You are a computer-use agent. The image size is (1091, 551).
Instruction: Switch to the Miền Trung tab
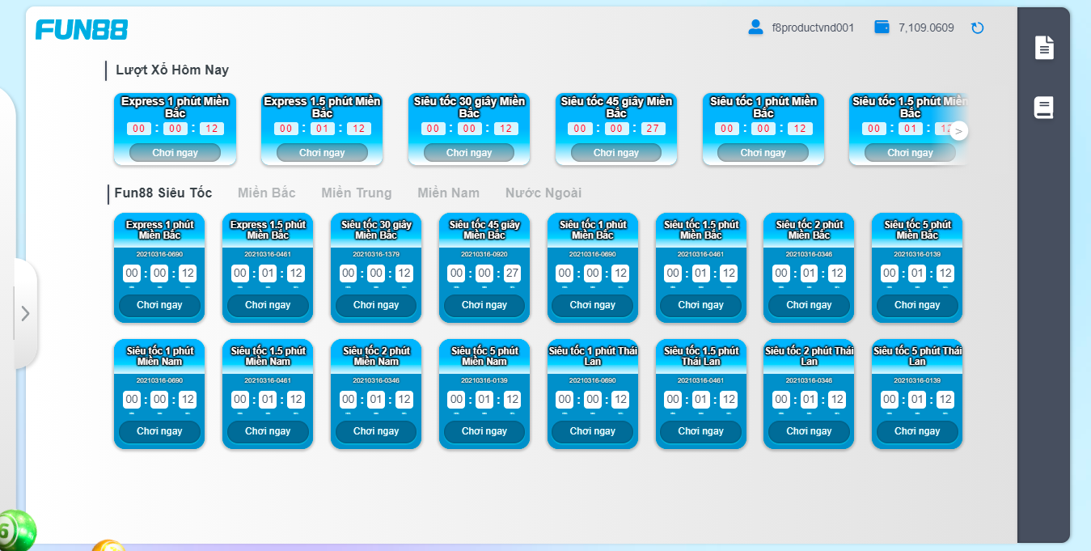tap(357, 193)
